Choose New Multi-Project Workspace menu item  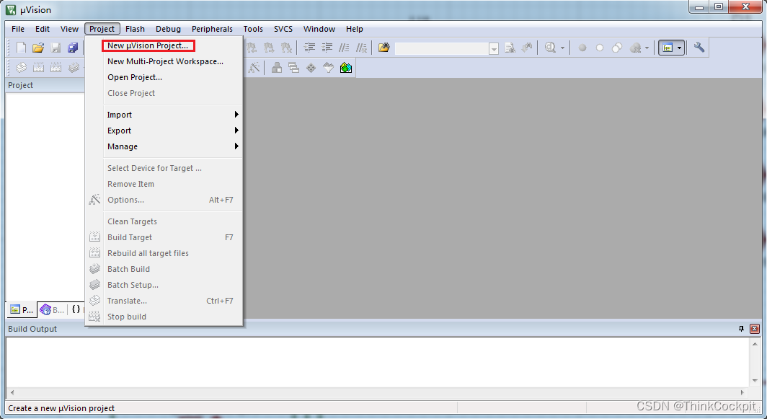pos(165,62)
